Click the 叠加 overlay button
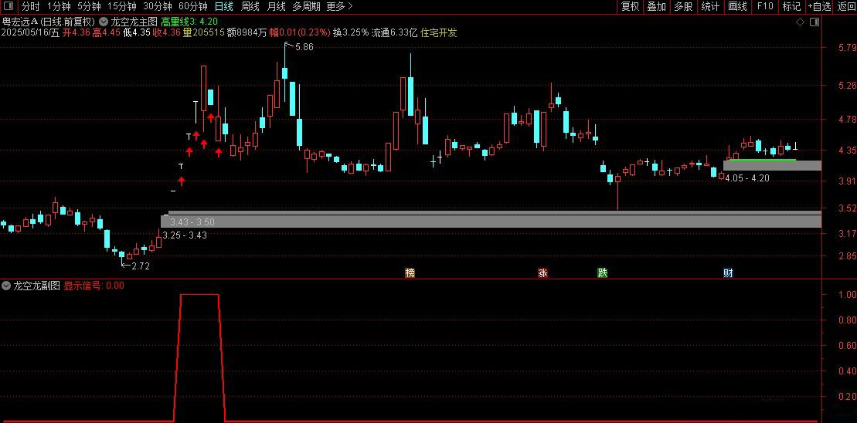The width and height of the screenshot is (857, 423). [x=656, y=6]
